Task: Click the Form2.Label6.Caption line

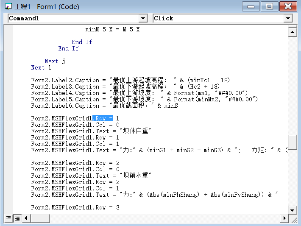Action: (x=105, y=106)
